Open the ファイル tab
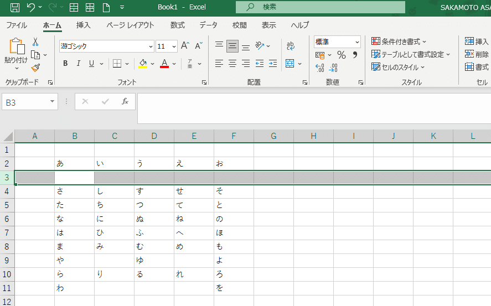Image resolution: width=491 pixels, height=306 pixels. [17, 25]
